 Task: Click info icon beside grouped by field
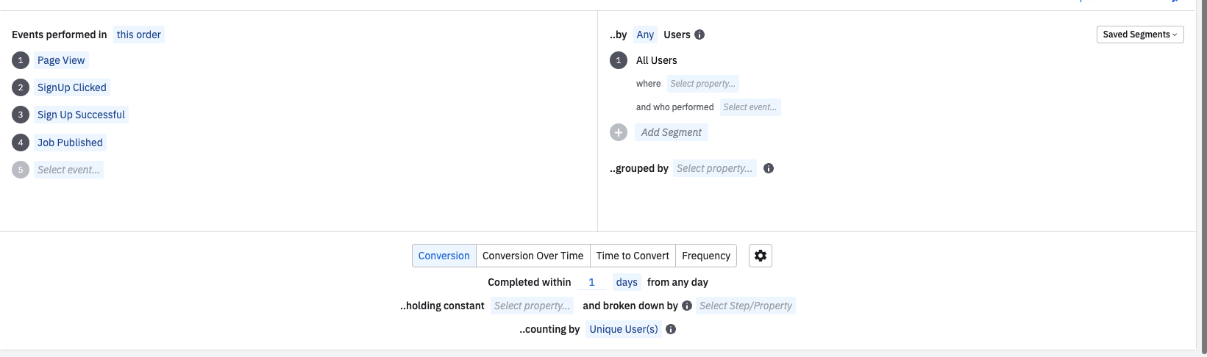pos(769,168)
